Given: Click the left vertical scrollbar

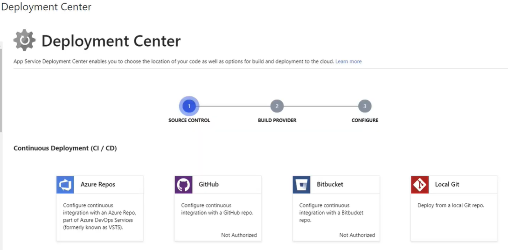Looking at the screenshot, I should click(x=1, y=87).
